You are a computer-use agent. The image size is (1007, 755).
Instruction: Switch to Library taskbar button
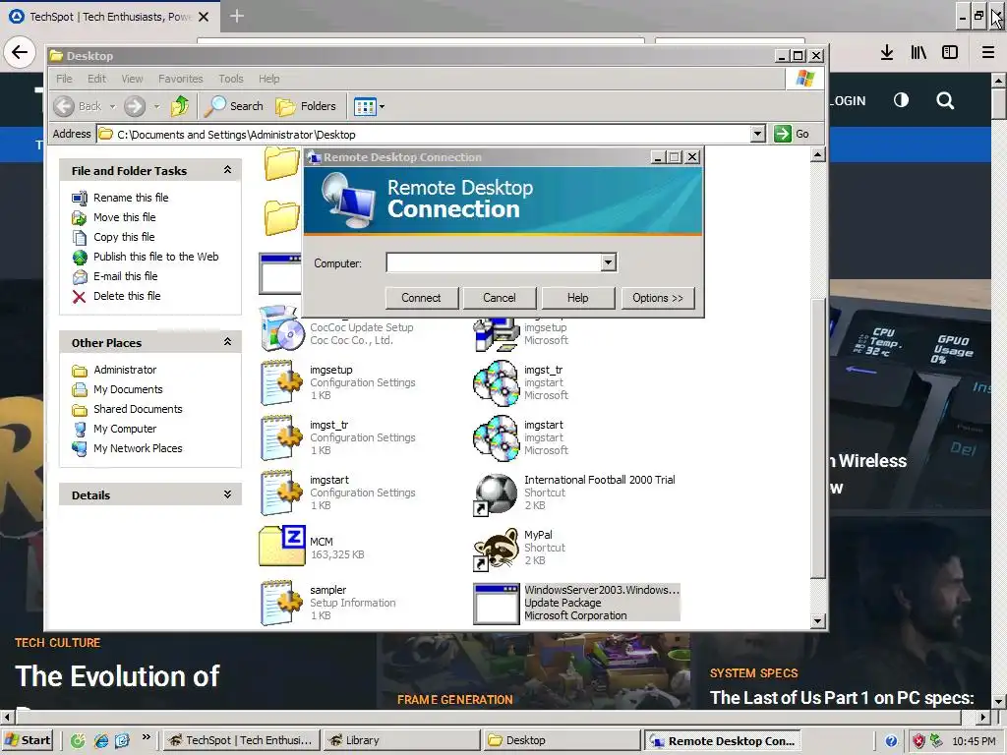[x=401, y=740]
